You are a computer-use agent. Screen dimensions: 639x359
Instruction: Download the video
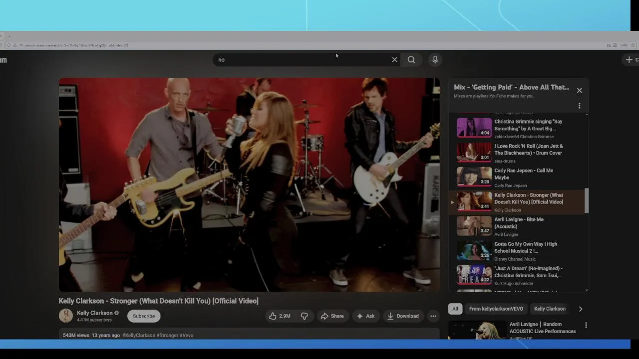click(x=403, y=316)
